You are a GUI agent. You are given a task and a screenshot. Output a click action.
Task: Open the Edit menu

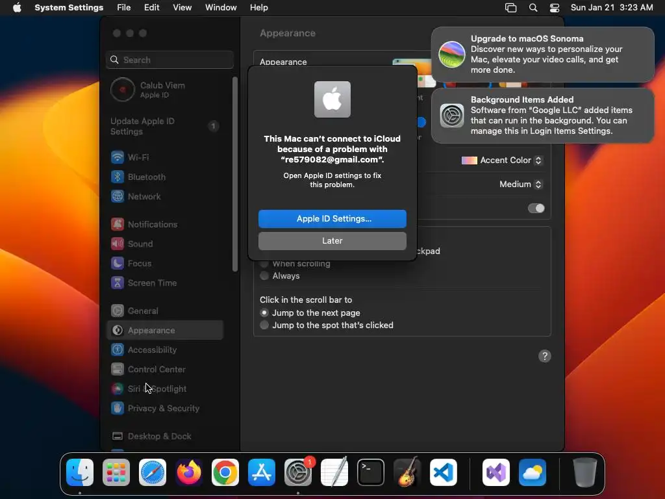(152, 8)
